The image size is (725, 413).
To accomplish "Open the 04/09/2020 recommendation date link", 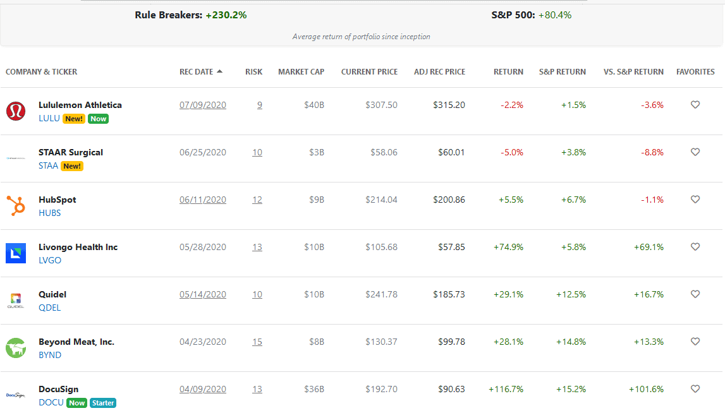I will pos(202,389).
